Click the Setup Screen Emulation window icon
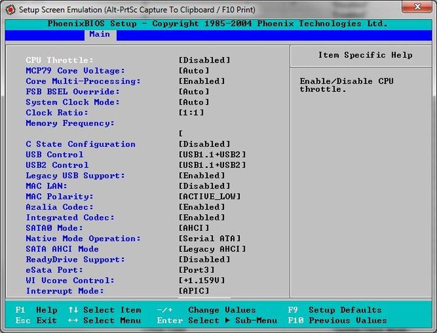This screenshot has width=437, height=333. (10, 9)
